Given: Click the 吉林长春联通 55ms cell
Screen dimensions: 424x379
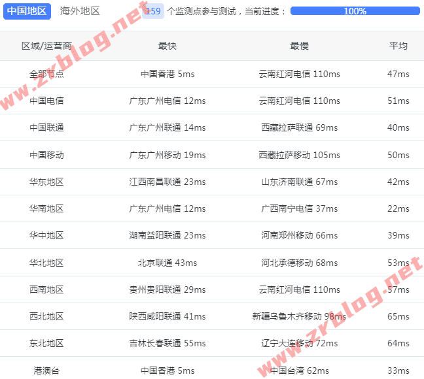Looking at the screenshot, I should coord(168,343).
